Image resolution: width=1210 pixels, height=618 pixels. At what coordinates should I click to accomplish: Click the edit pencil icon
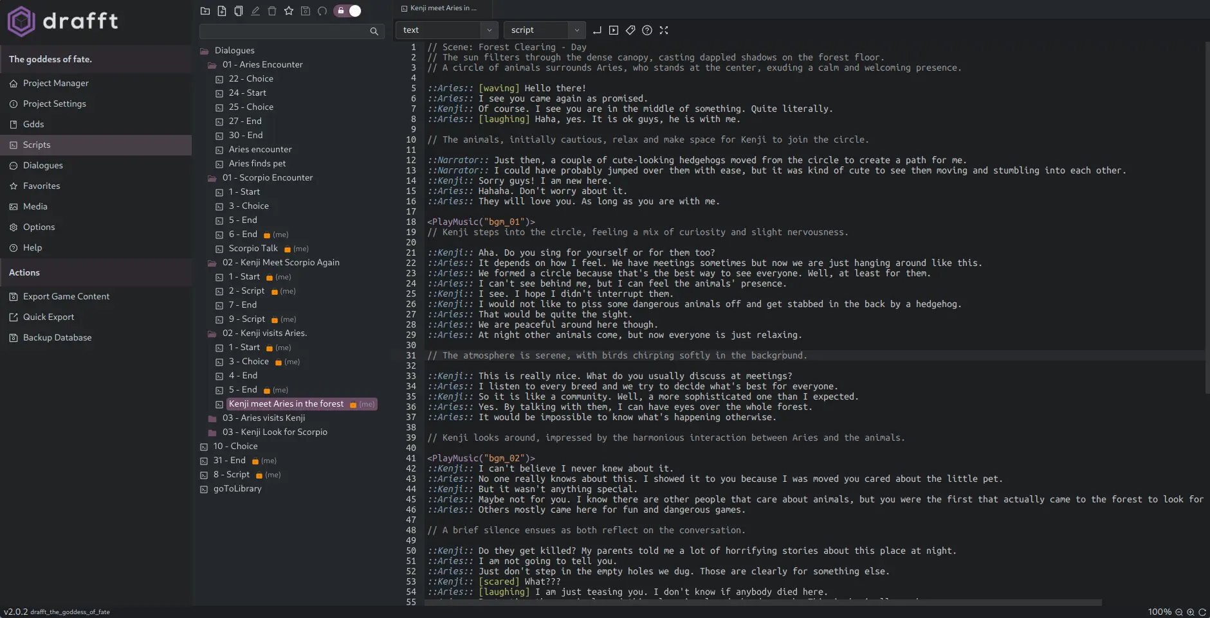click(x=255, y=11)
